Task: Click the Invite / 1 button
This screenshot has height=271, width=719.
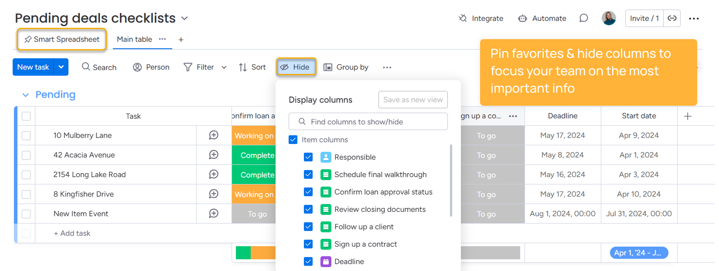Action: (x=644, y=18)
